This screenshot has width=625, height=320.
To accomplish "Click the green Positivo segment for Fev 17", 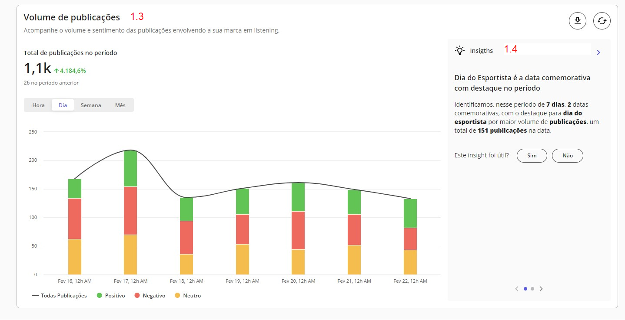I will coord(130,168).
